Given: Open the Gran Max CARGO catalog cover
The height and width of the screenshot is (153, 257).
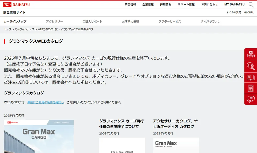Looking at the screenshot, I should (x=39, y=136).
